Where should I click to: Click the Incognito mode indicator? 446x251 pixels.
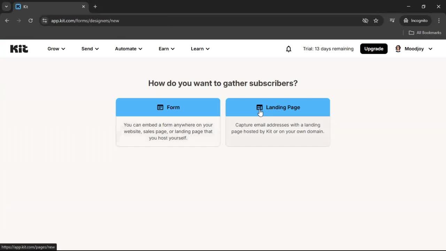tap(415, 21)
